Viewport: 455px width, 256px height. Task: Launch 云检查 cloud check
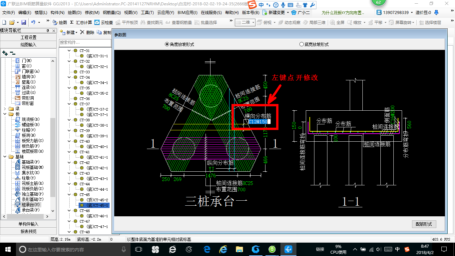(x=104, y=23)
